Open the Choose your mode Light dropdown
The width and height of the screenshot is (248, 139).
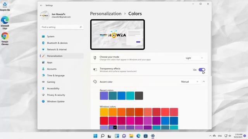pyautogui.click(x=194, y=58)
